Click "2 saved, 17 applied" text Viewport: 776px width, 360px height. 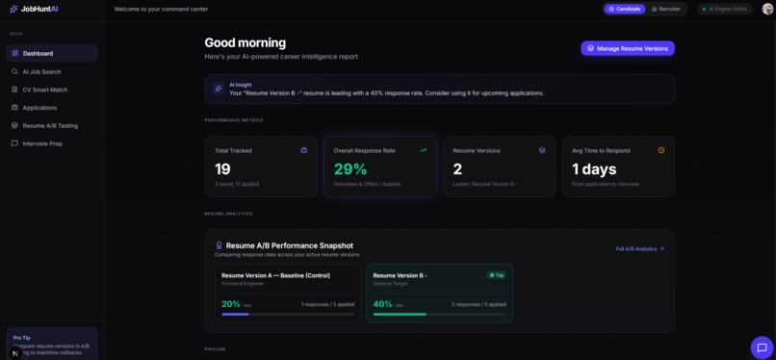tap(237, 184)
